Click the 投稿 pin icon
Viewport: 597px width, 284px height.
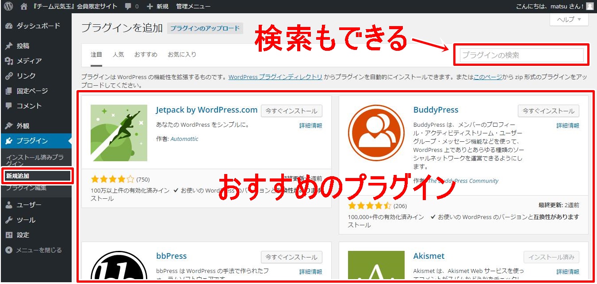(9, 46)
